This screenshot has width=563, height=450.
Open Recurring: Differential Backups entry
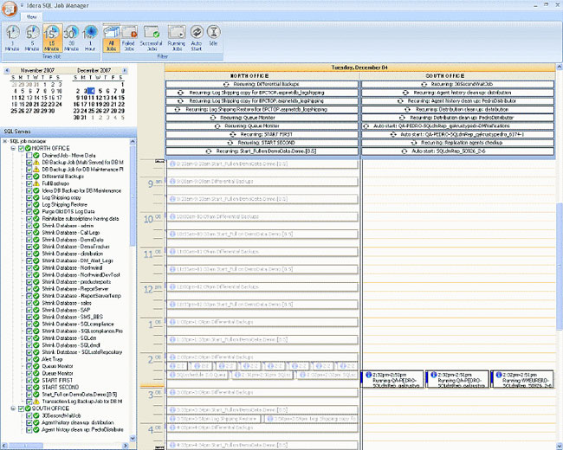click(x=262, y=84)
